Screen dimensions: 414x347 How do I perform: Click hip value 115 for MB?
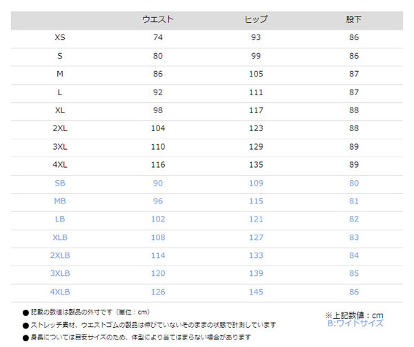256,201
